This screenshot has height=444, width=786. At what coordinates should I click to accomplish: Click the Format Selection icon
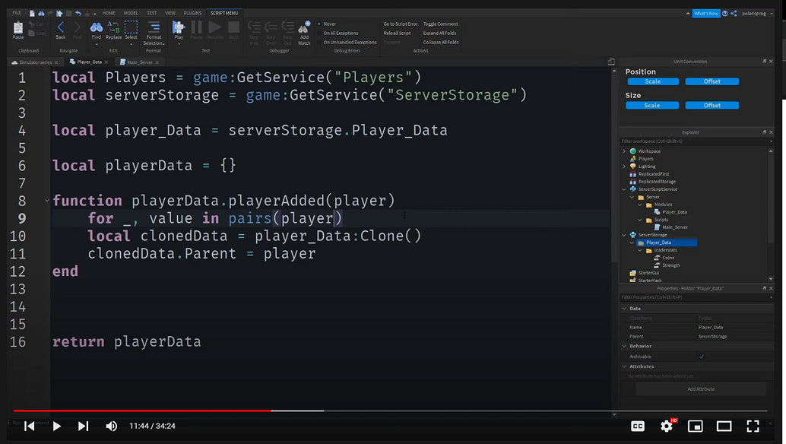tap(154, 28)
